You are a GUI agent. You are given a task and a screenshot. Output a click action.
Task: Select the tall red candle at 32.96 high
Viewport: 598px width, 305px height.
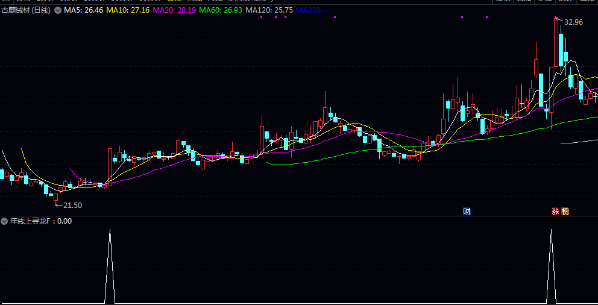click(x=556, y=42)
